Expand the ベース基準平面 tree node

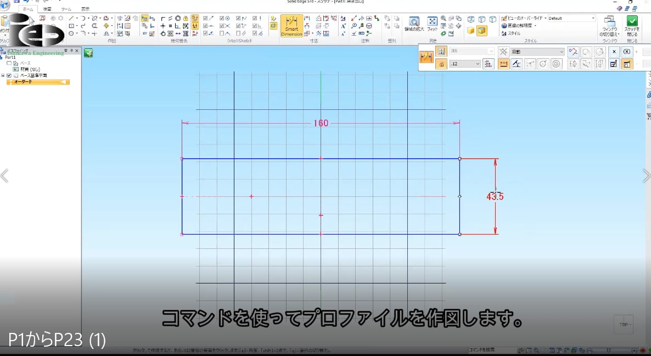coord(3,75)
